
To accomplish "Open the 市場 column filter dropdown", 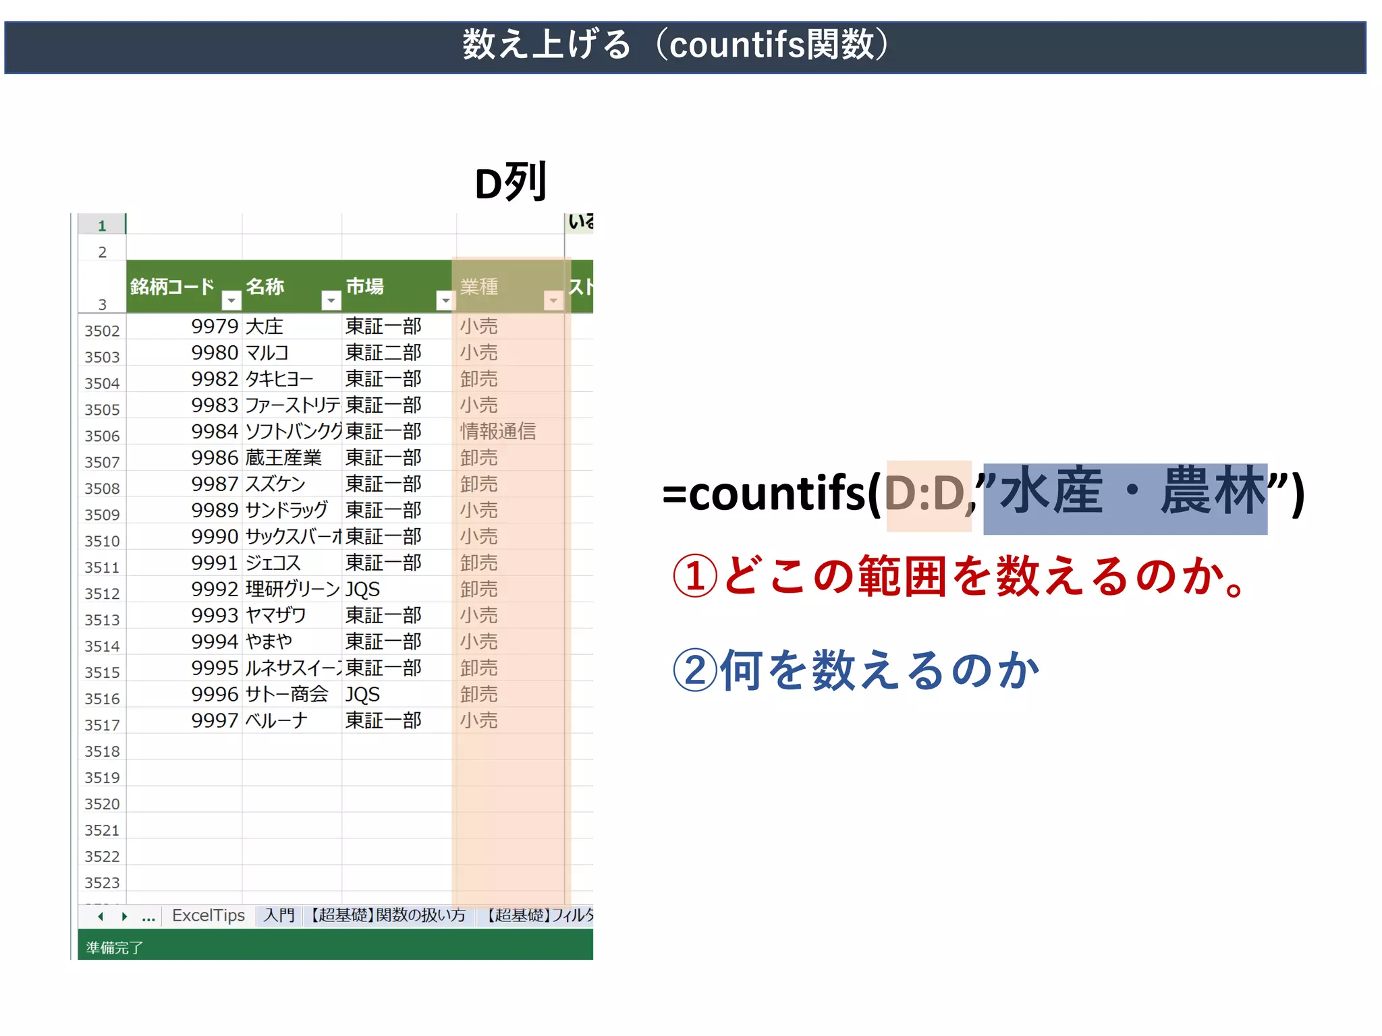I will [x=445, y=300].
